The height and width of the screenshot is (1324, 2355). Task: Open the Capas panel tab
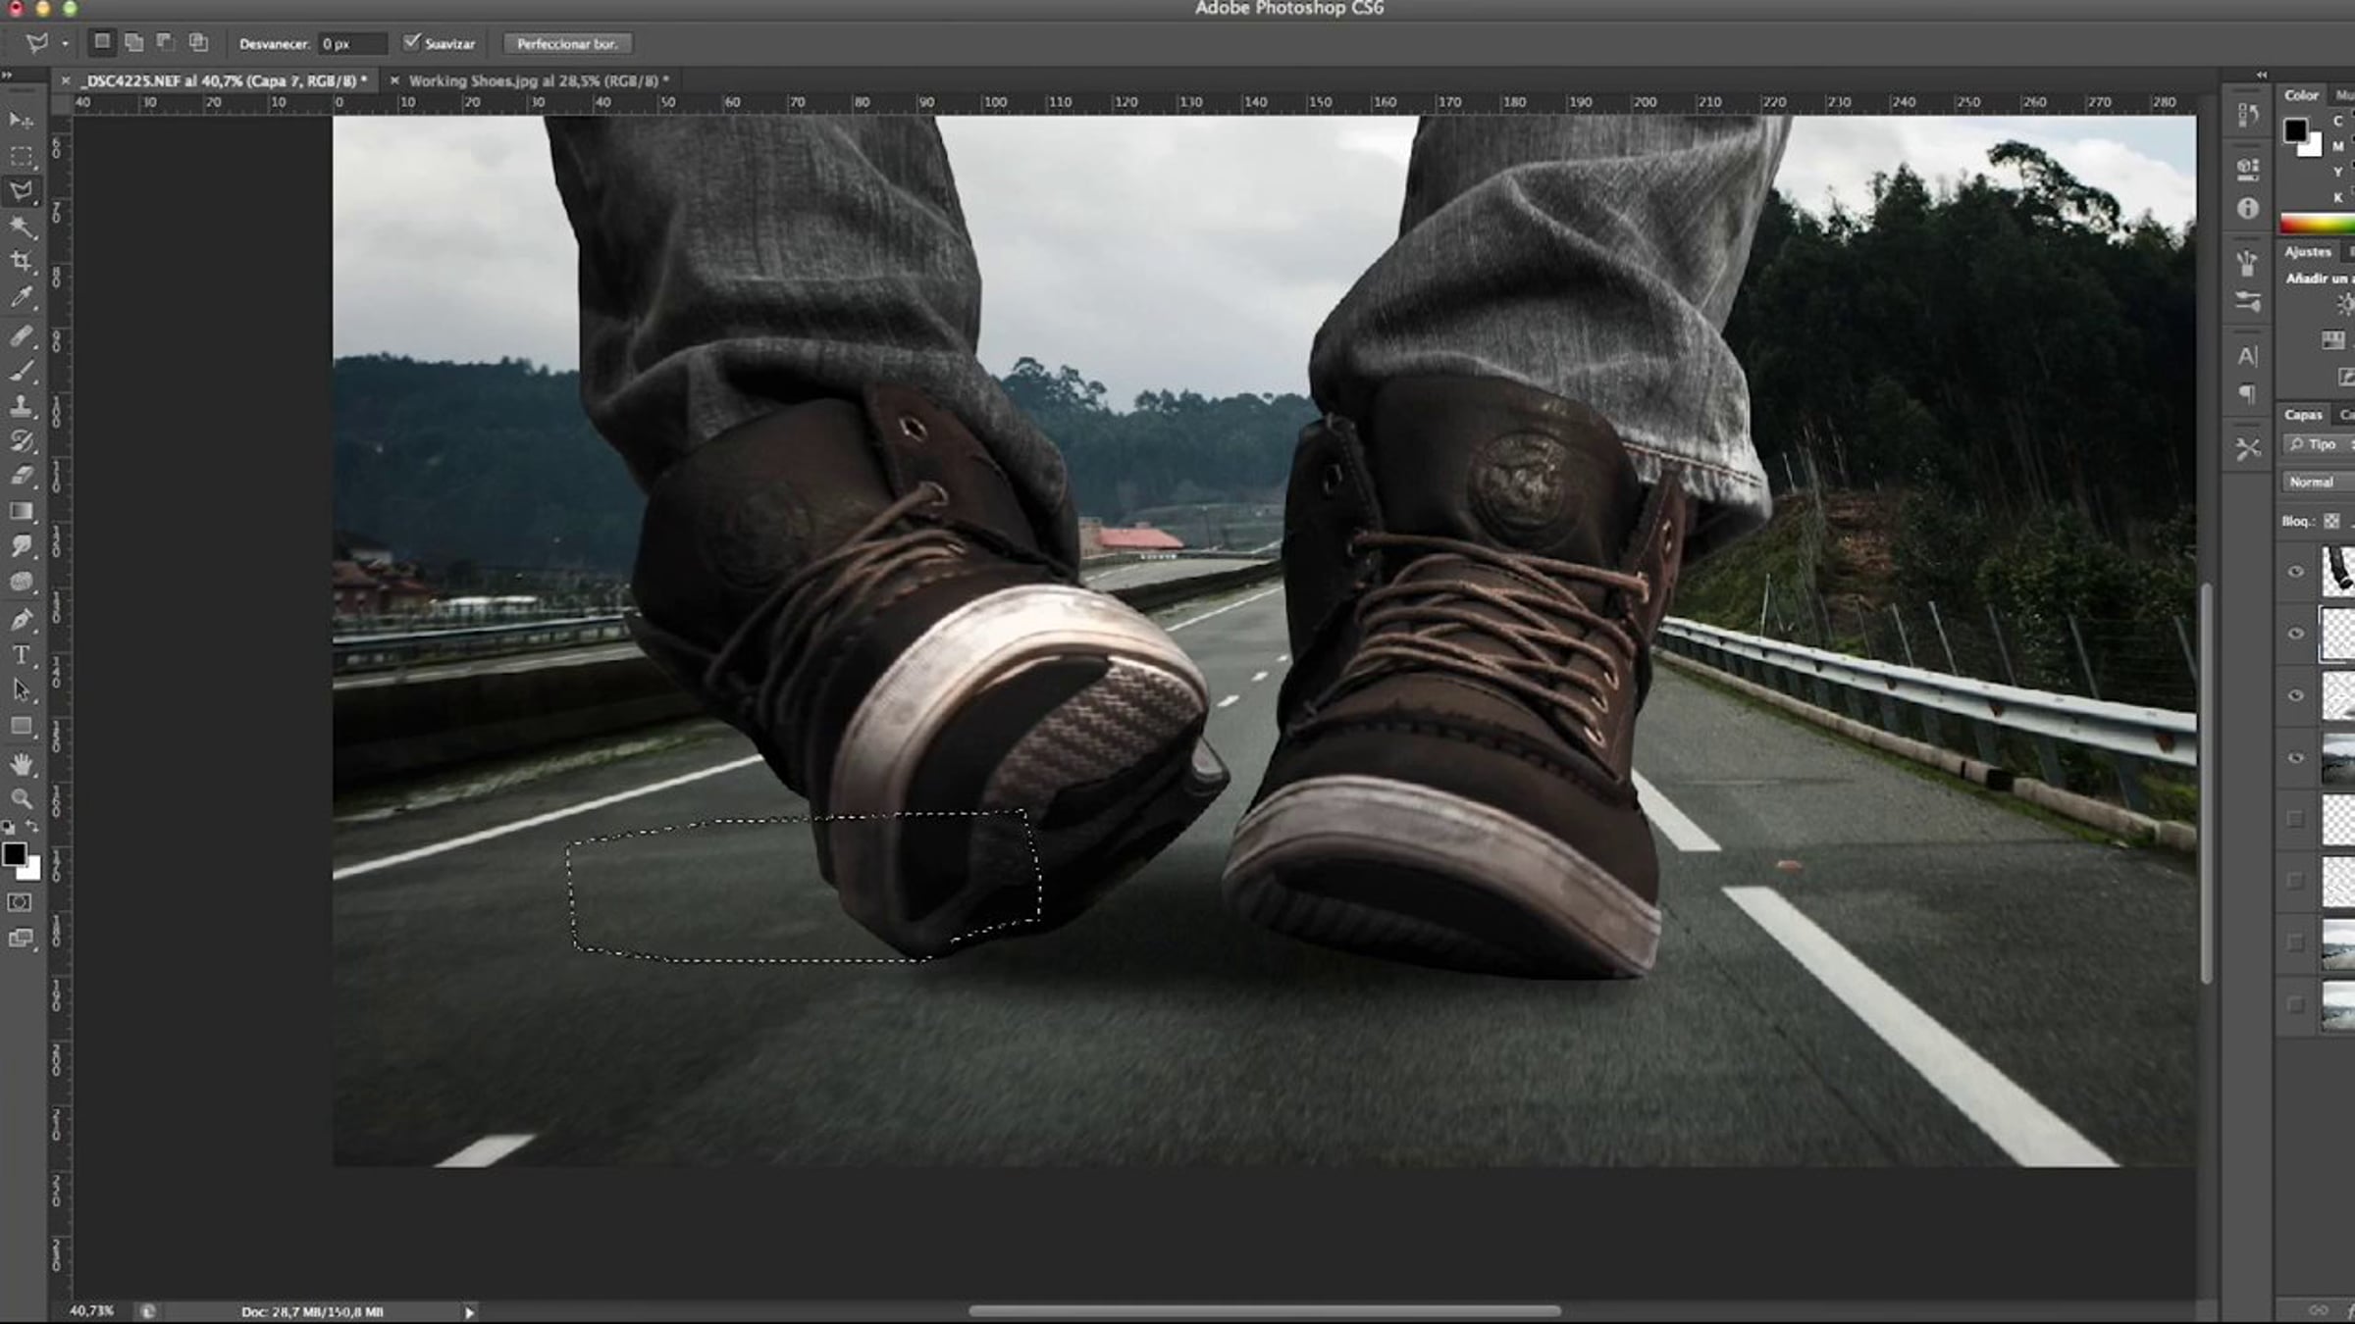(2303, 415)
